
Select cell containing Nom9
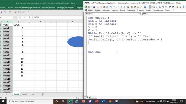(8, 55)
